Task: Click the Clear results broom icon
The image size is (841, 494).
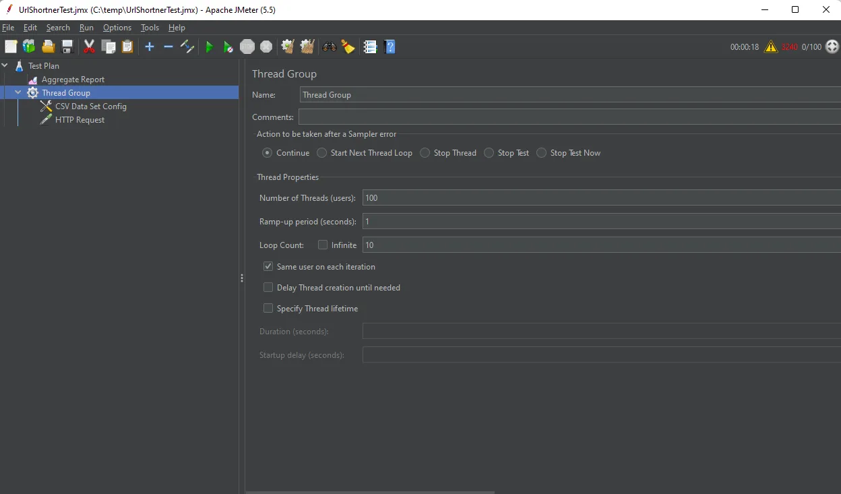Action: pyautogui.click(x=288, y=47)
